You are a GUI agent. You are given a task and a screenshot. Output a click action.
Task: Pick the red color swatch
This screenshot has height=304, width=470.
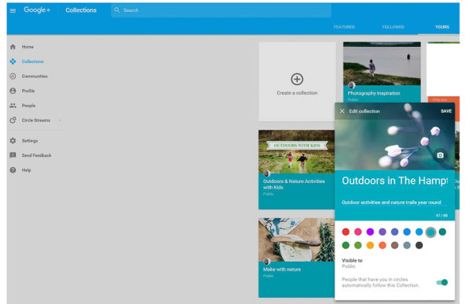click(x=346, y=232)
